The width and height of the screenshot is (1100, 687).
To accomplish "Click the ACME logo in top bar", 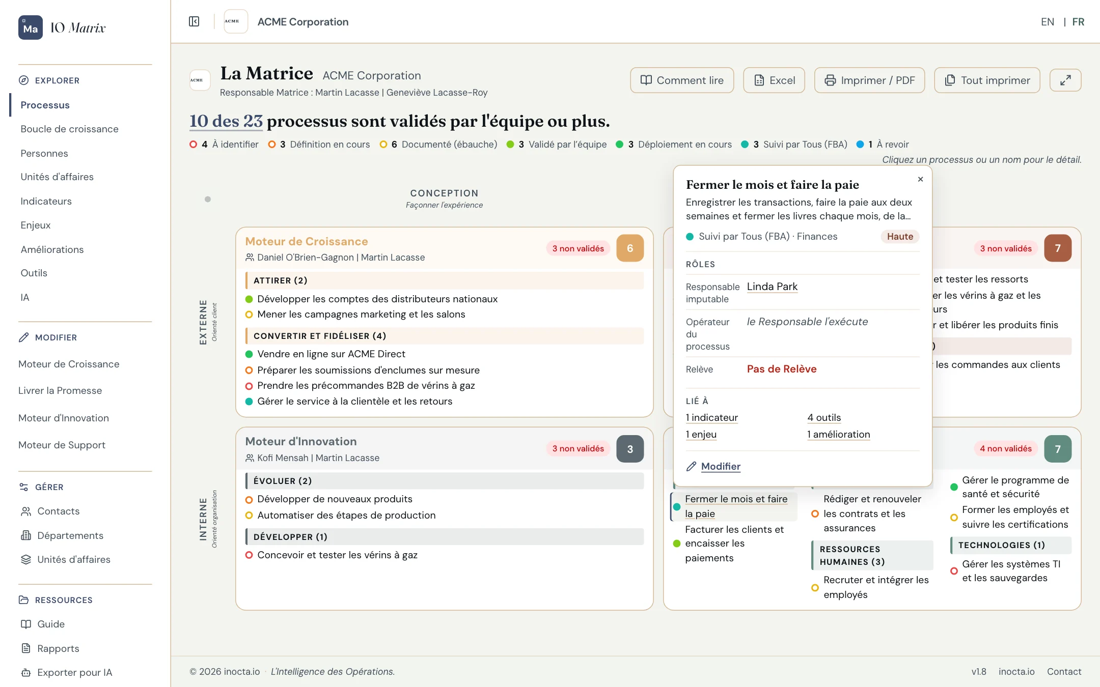I will 236,21.
